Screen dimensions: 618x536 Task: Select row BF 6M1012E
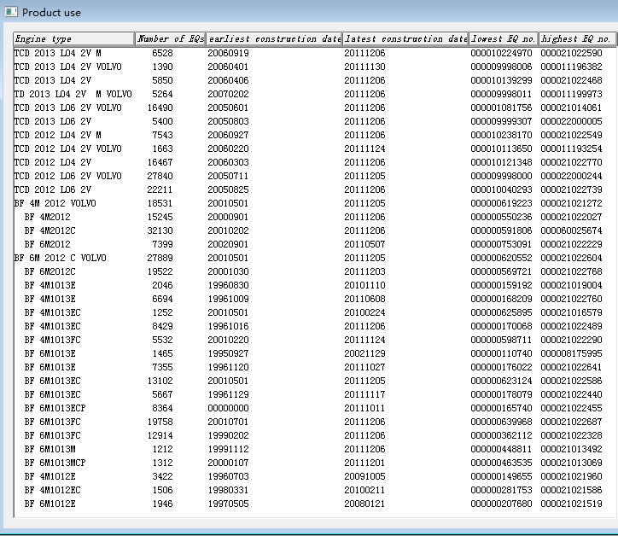tap(314, 504)
